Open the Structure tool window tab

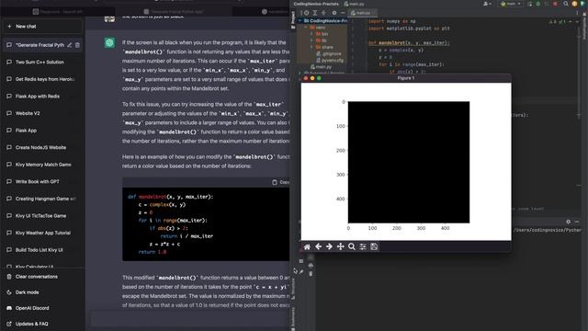[x=293, y=290]
